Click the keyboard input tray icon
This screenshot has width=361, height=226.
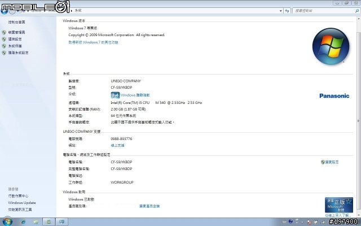[284, 222]
